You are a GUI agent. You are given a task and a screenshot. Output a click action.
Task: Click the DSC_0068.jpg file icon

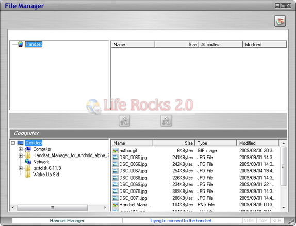115,178
